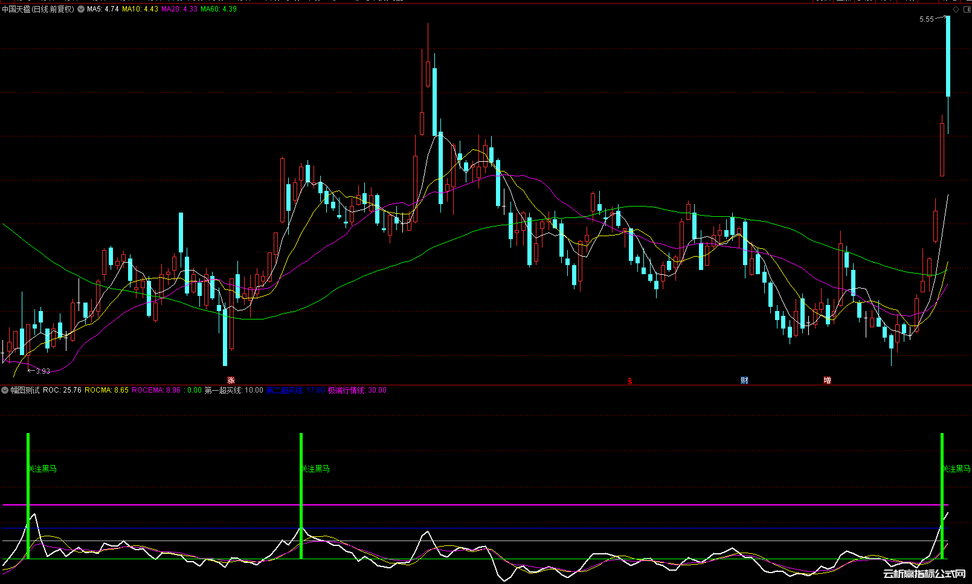This screenshot has height=584, width=972.
Task: Click the 财 info marker
Action: (744, 380)
